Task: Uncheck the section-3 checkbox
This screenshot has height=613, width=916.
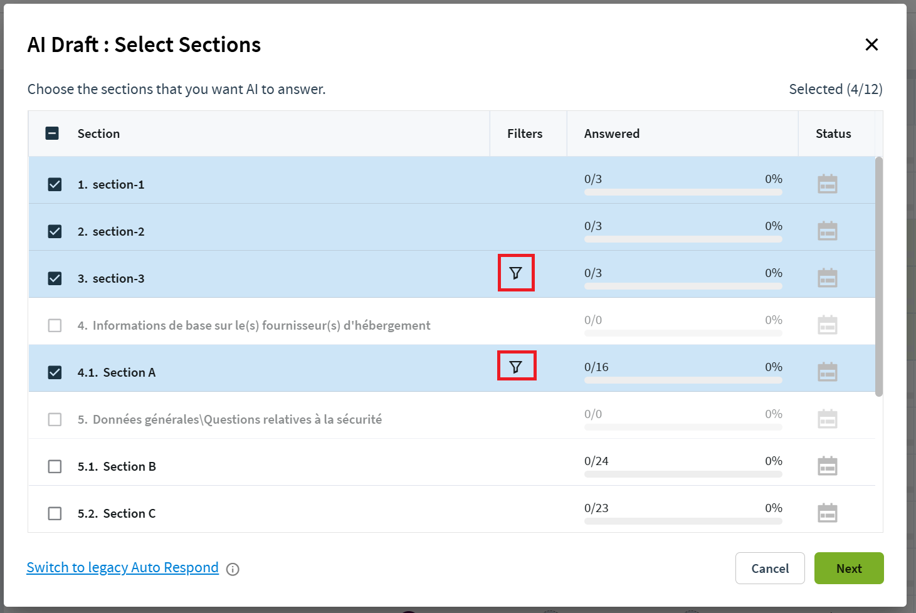Action: (x=55, y=278)
